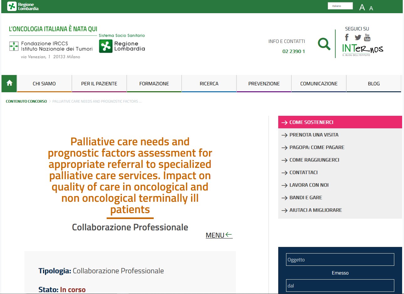Image resolution: width=404 pixels, height=294 pixels.
Task: Open search with the magnifying glass icon
Action: (324, 44)
